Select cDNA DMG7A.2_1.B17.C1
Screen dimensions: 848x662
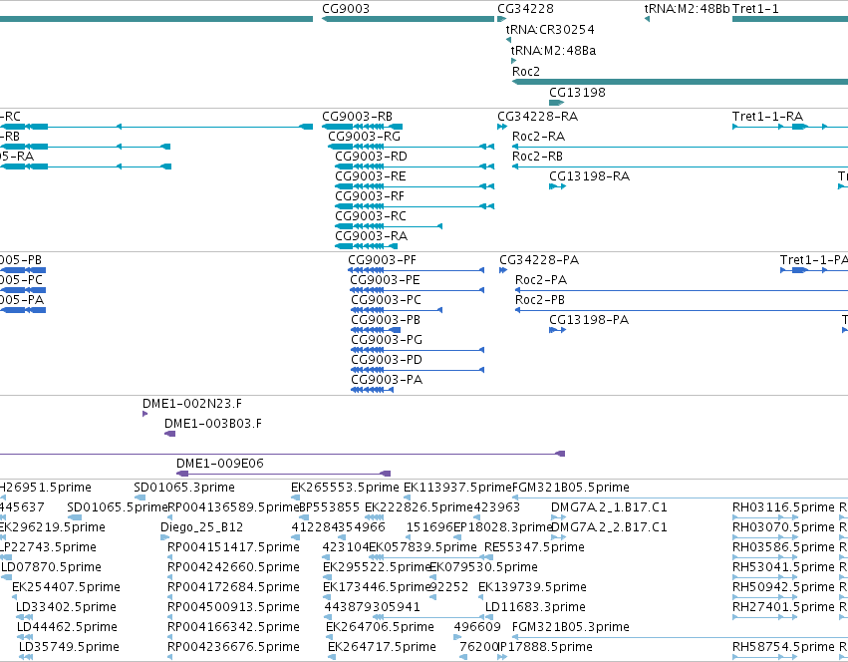click(x=610, y=507)
